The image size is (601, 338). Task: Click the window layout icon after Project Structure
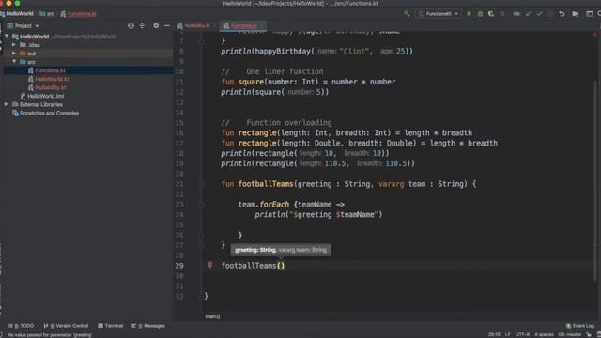pyautogui.click(x=589, y=14)
